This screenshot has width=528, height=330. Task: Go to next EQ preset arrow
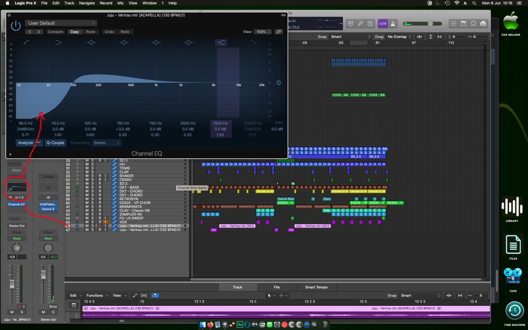tap(39, 32)
